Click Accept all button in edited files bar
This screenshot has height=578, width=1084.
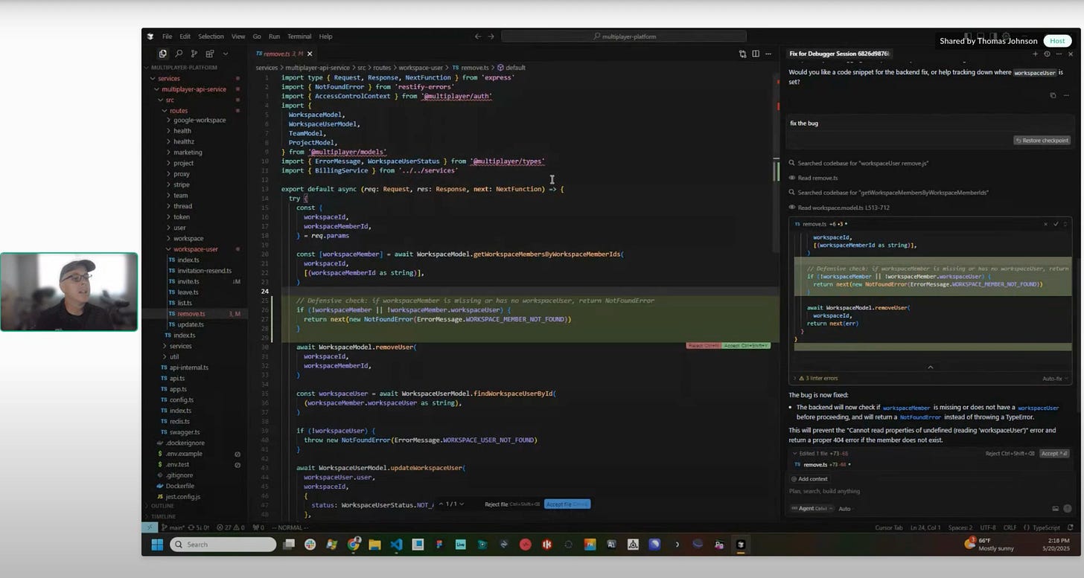click(x=1054, y=453)
